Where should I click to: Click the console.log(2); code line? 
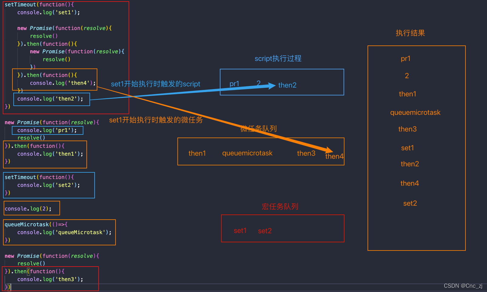click(x=28, y=209)
